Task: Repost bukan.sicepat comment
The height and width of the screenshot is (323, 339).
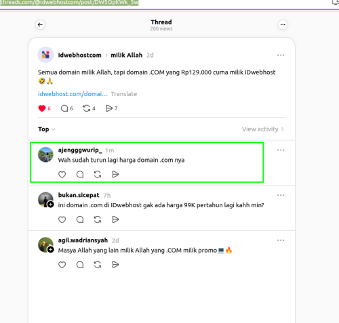Action: click(98, 219)
